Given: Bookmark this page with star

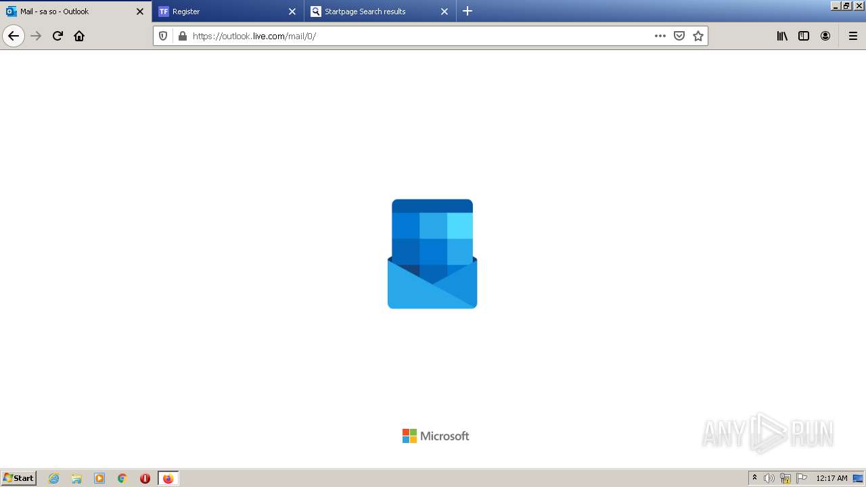Looking at the screenshot, I should point(698,36).
